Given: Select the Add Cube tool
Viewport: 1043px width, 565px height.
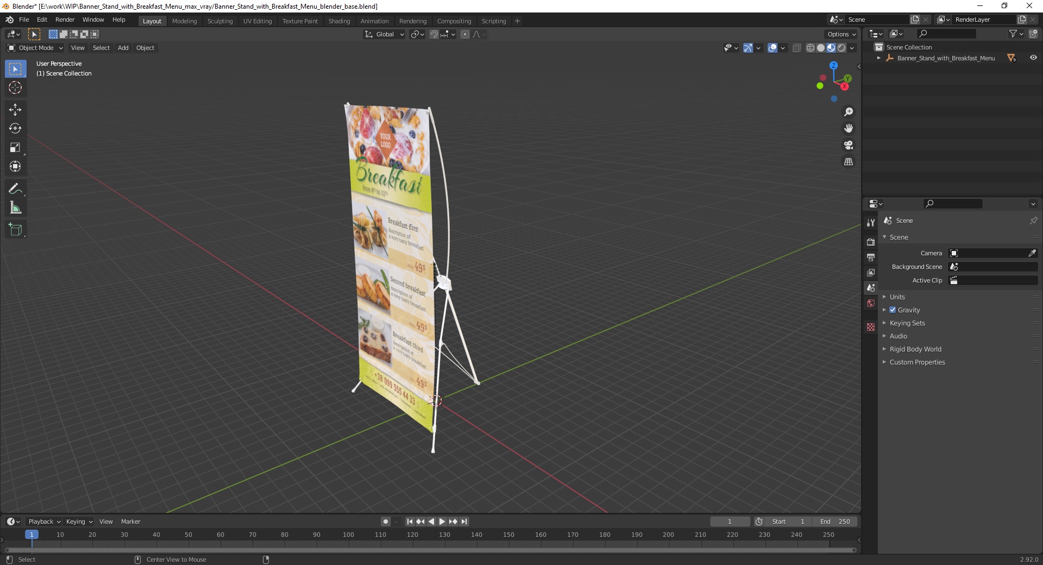Looking at the screenshot, I should 15,230.
